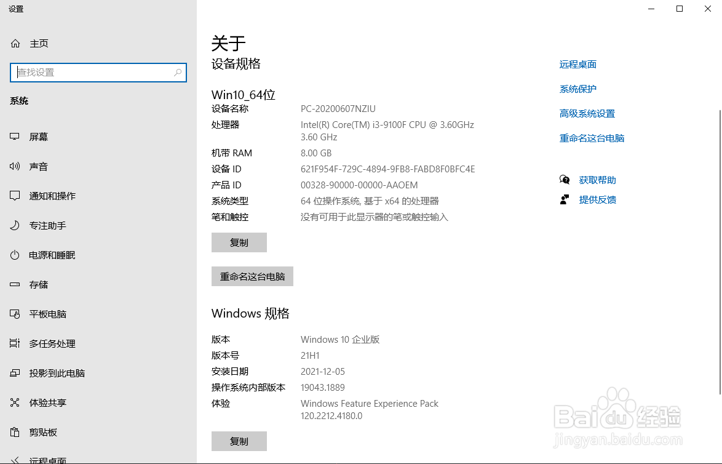Click OS build 19043.1889
Viewport: 722px width, 464px height.
coord(322,388)
